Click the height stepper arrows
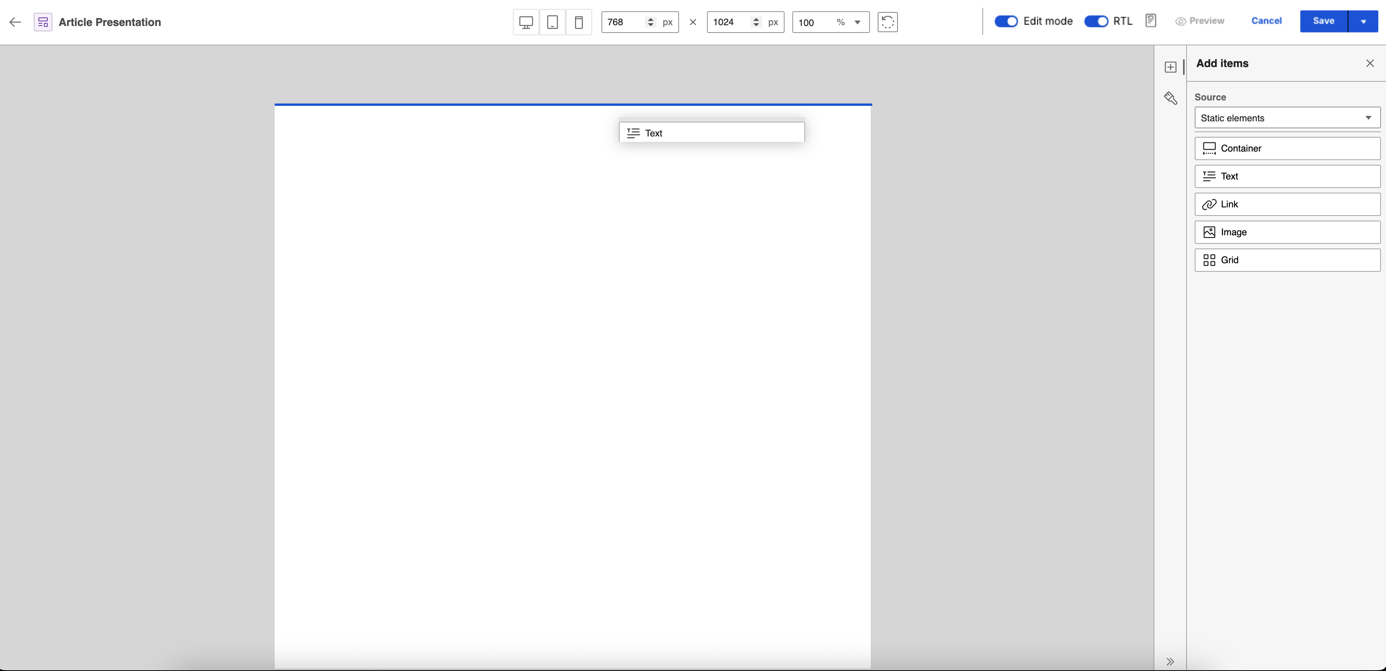 (x=756, y=22)
